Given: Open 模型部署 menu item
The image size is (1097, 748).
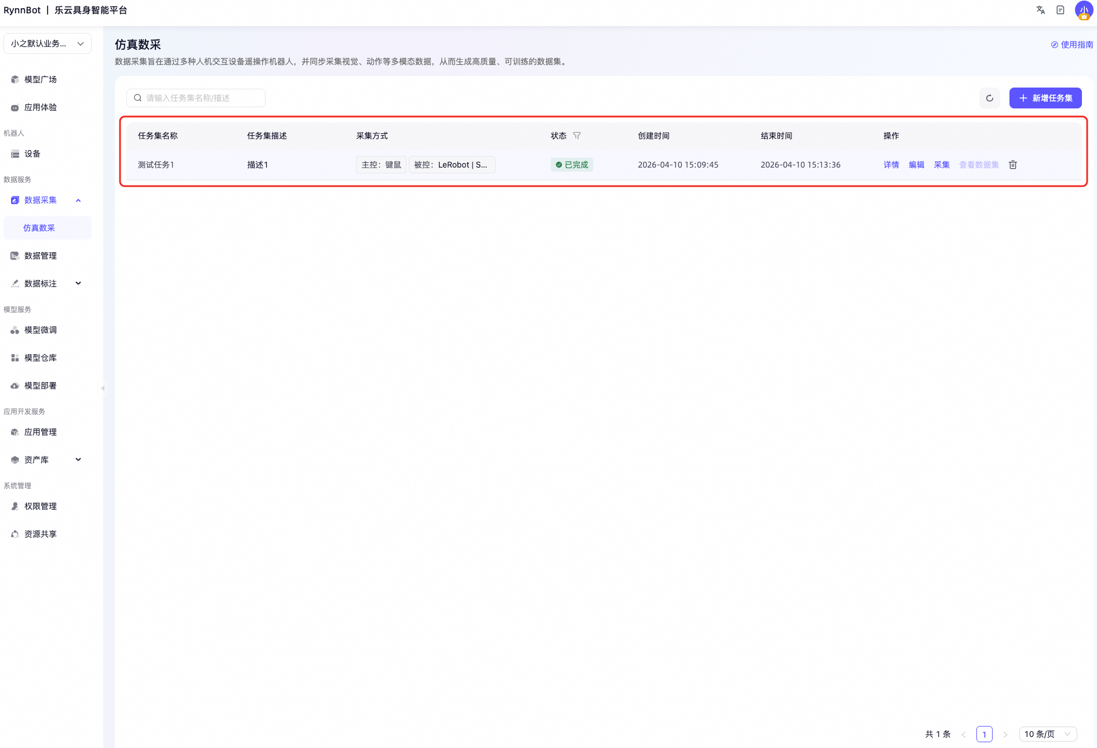Looking at the screenshot, I should [48, 386].
